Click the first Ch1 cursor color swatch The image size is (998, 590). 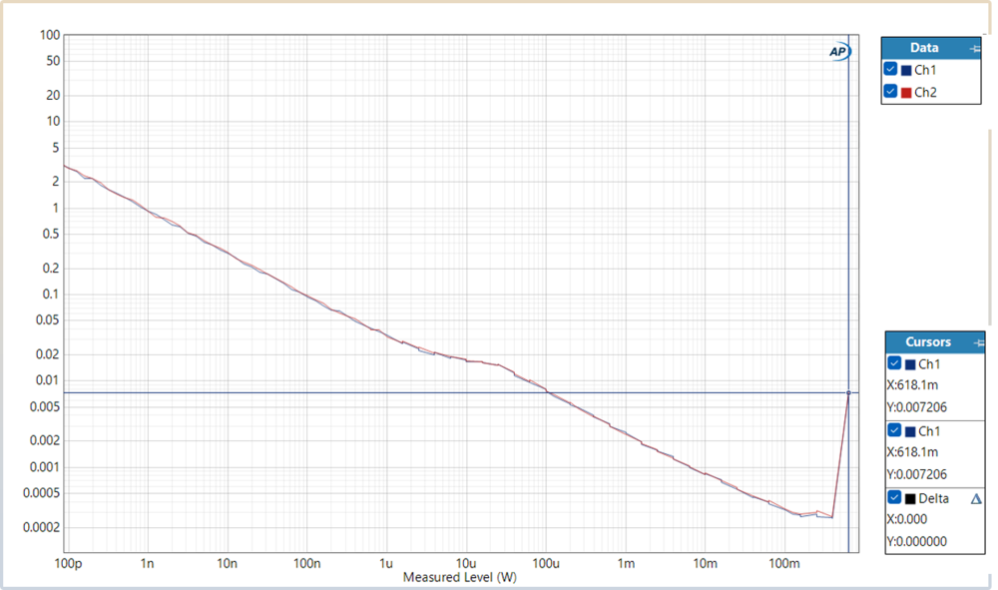point(910,364)
